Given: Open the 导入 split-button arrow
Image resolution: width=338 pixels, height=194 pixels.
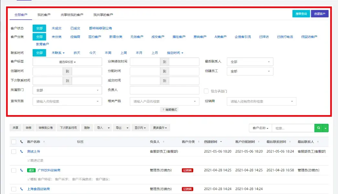Looking at the screenshot, I should pos(109,128).
